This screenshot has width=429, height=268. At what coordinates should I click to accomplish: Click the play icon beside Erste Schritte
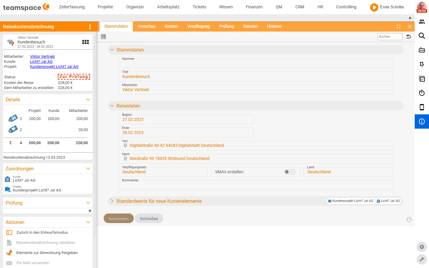[x=374, y=7]
